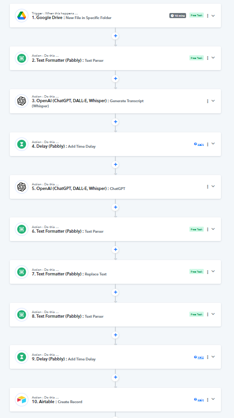Click the Google Drive icon in step 1
The image size is (234, 418).
click(x=21, y=15)
